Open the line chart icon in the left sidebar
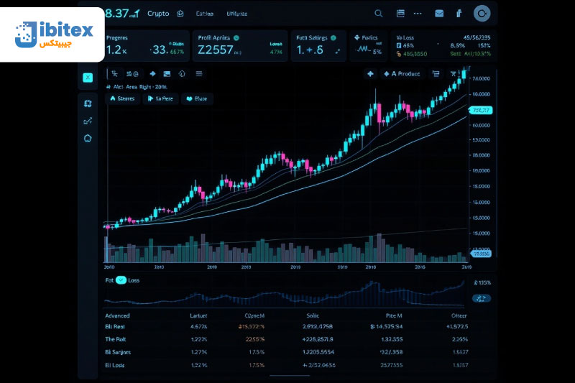This screenshot has width=575, height=383. coord(88,121)
